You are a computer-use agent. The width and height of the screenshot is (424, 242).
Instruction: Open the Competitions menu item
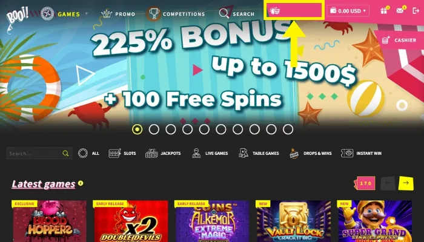pos(176,13)
